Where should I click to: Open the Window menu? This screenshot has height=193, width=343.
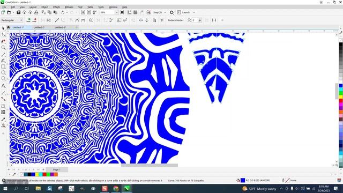113,7
